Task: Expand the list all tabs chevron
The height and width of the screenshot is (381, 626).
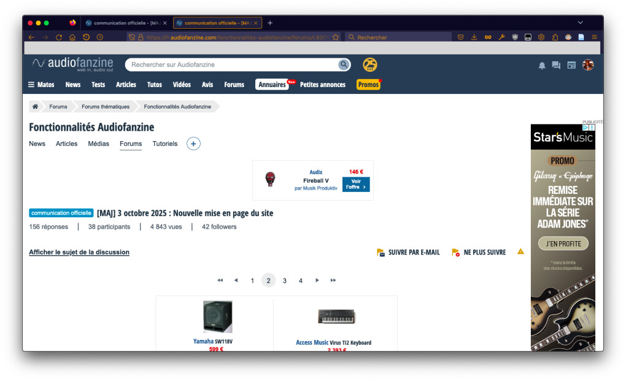Action: pyautogui.click(x=580, y=23)
